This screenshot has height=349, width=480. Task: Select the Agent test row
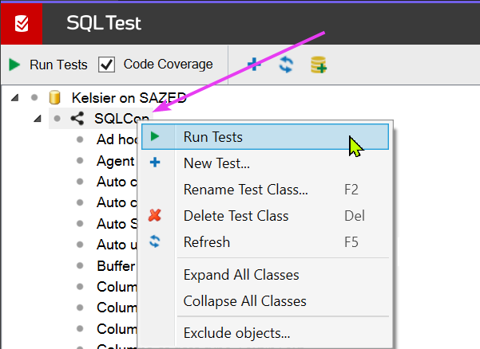point(116,161)
